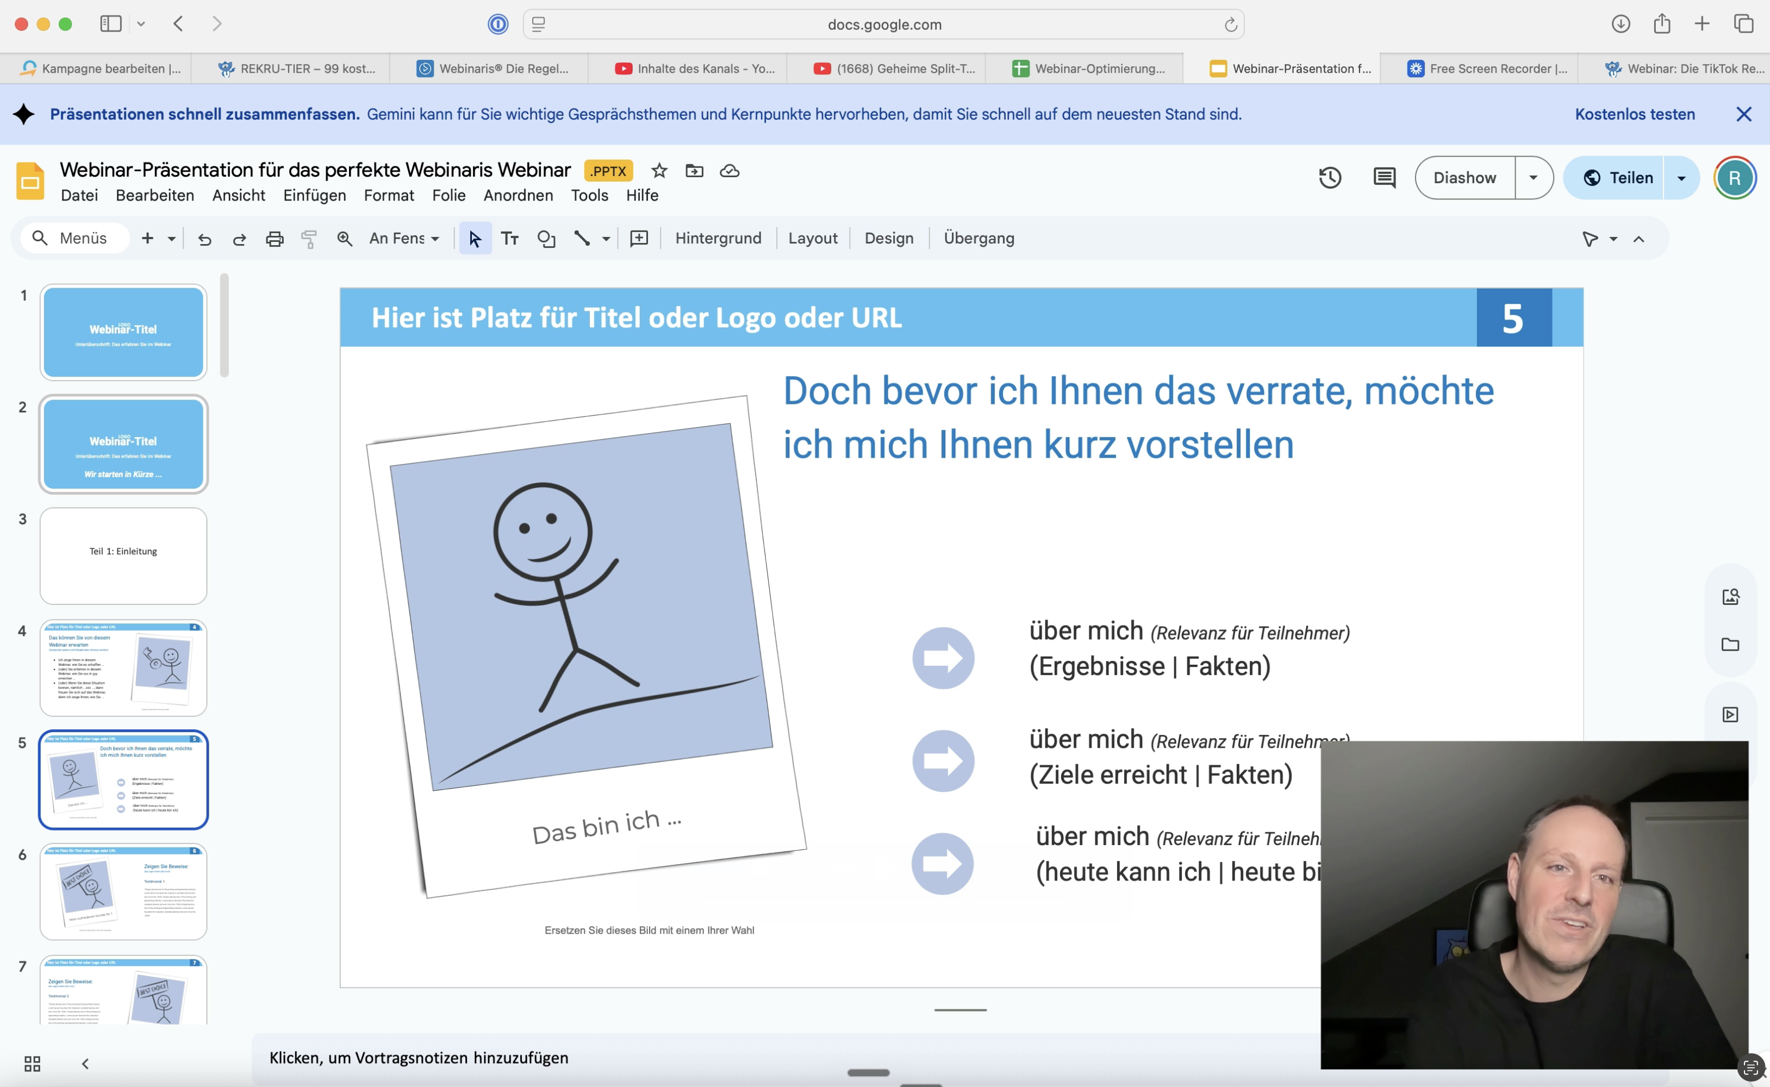Image resolution: width=1770 pixels, height=1087 pixels.
Task: Check cloud document save status
Action: click(x=729, y=170)
